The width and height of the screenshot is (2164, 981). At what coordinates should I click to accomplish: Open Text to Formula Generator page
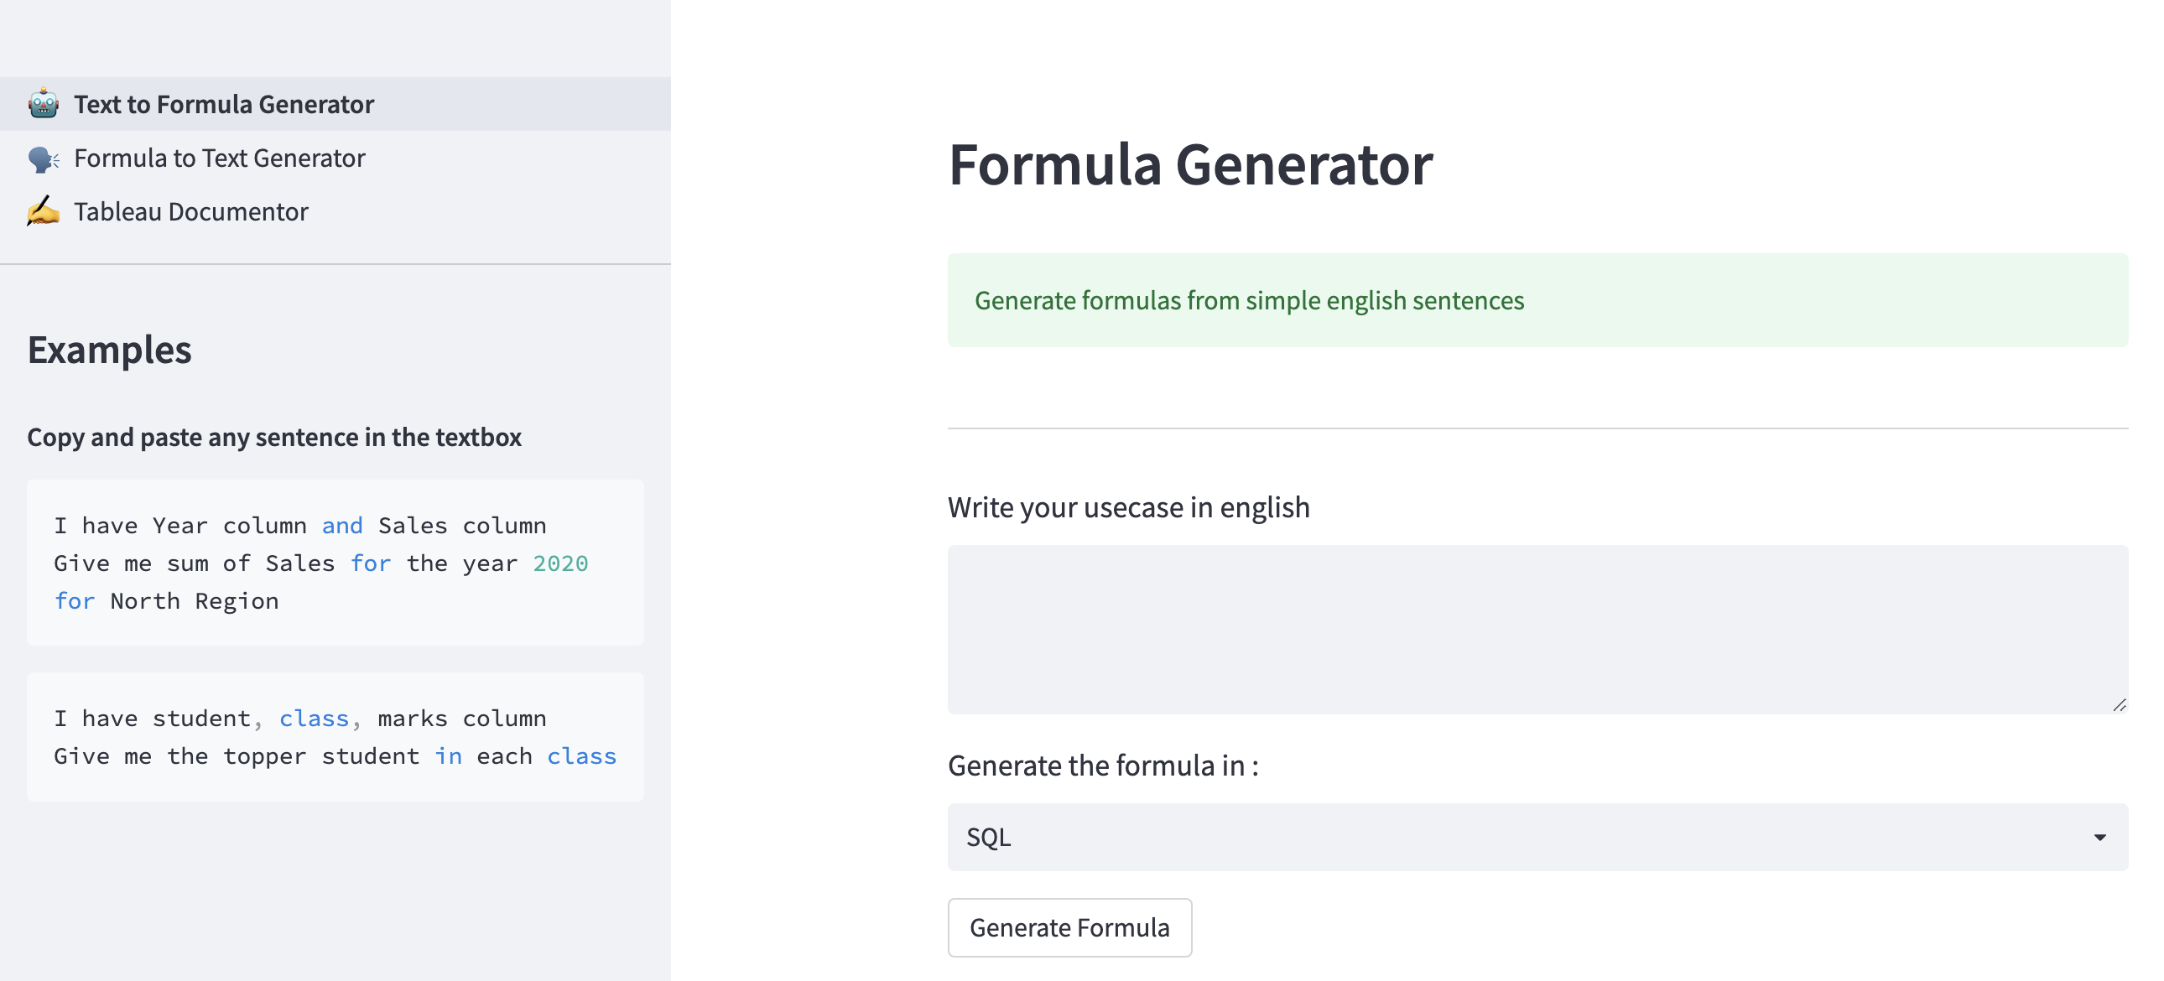[223, 104]
